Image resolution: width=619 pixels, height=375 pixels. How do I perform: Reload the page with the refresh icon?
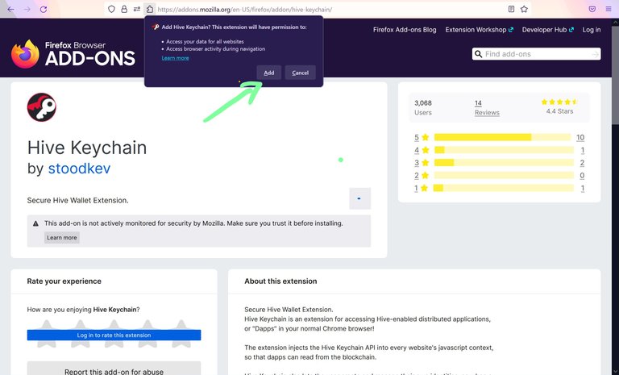tap(44, 10)
